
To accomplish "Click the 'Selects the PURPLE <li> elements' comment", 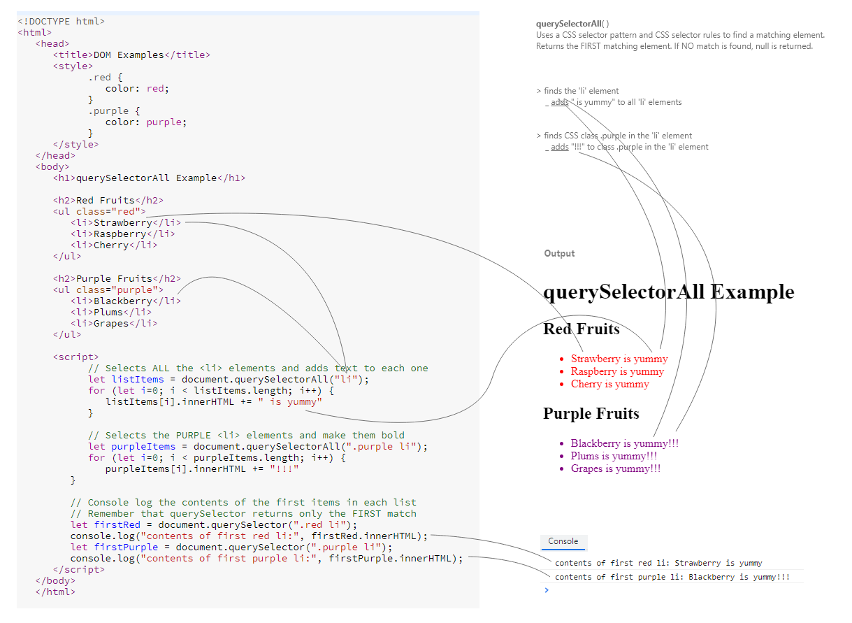I will 246,435.
